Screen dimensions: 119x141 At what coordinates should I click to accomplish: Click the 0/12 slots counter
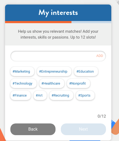(x=102, y=116)
